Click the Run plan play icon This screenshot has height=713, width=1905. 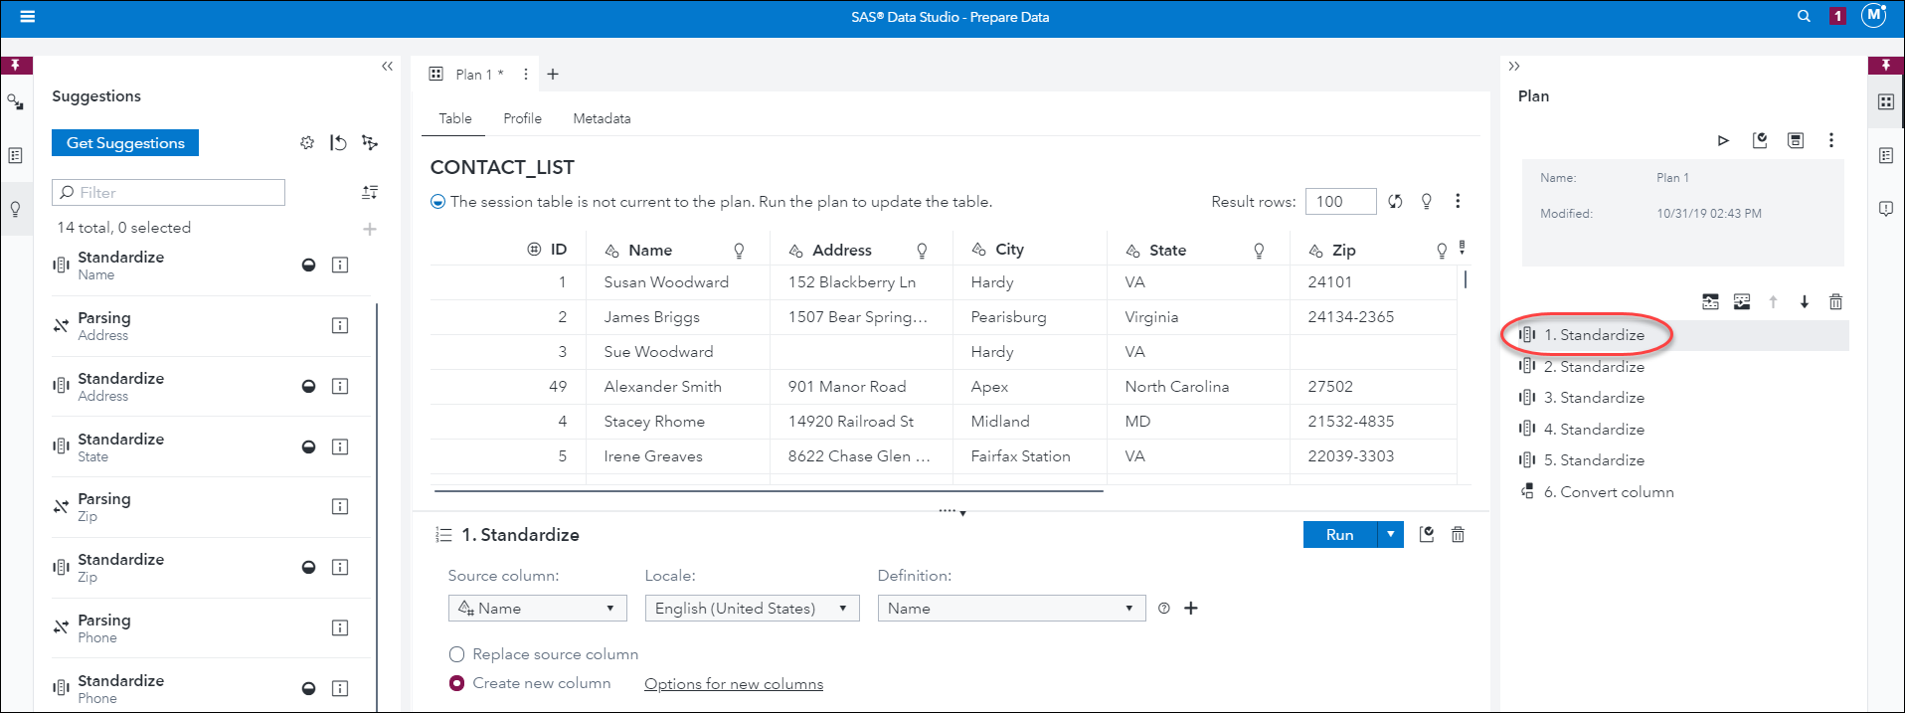point(1723,141)
